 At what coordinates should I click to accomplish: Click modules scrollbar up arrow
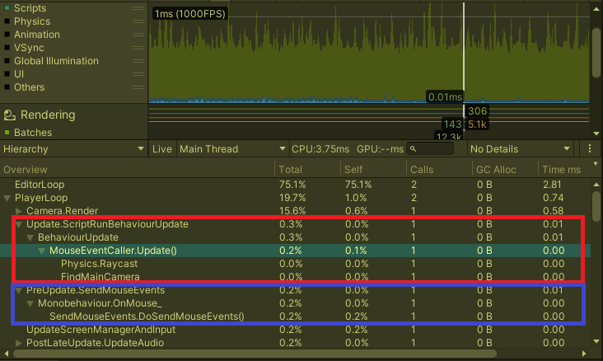click(x=596, y=9)
